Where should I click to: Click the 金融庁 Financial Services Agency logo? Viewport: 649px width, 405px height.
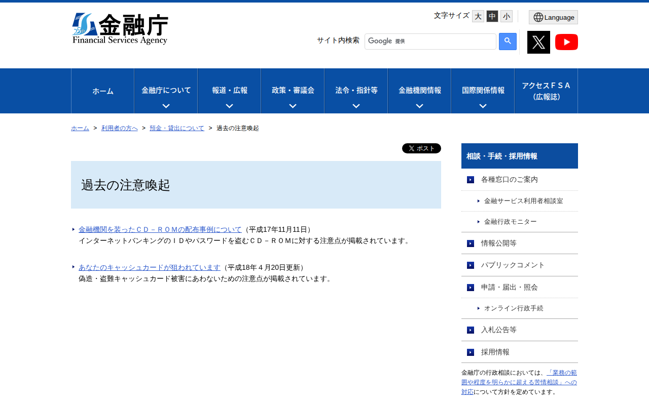click(120, 28)
